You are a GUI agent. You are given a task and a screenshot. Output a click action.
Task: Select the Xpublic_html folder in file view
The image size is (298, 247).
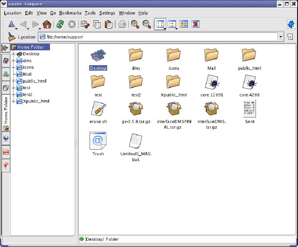click(x=174, y=86)
